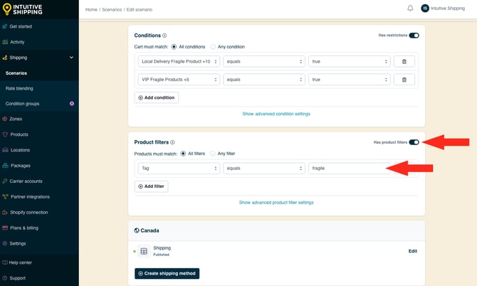Select Any condition radio button
477x286 pixels.
tap(213, 47)
